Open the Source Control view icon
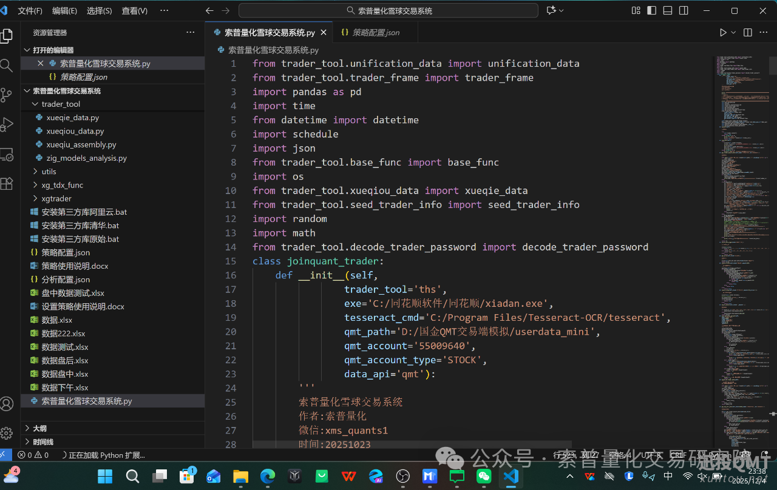The height and width of the screenshot is (490, 777). [x=7, y=95]
